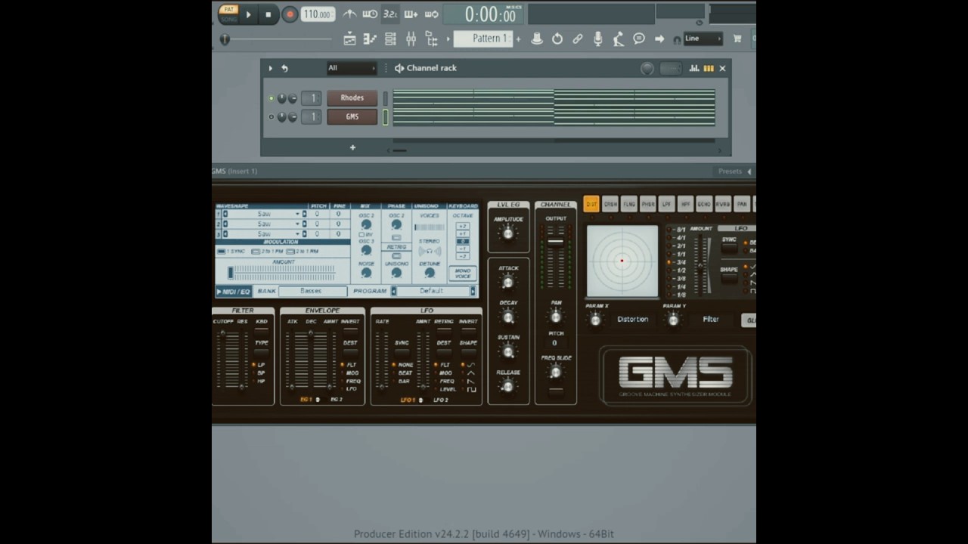Select the DIST effect tab

591,204
